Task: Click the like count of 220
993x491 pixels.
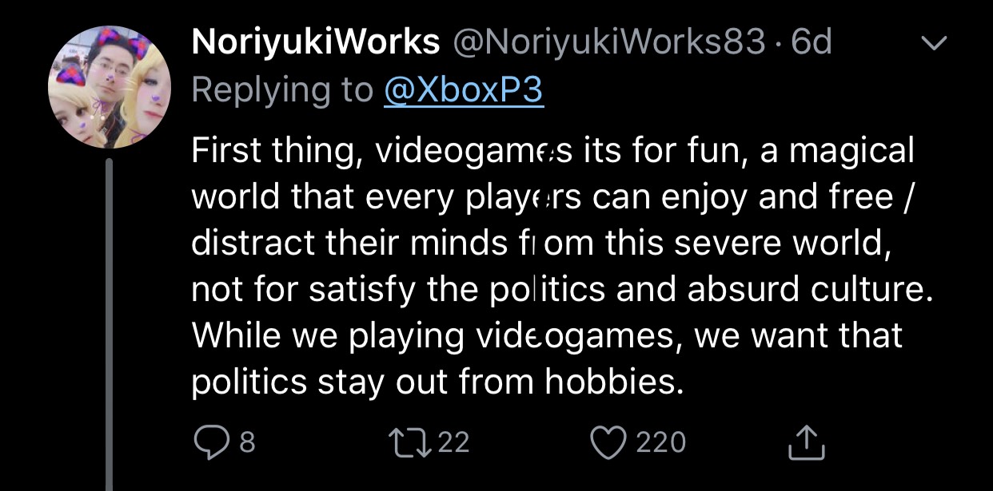Action: (660, 442)
